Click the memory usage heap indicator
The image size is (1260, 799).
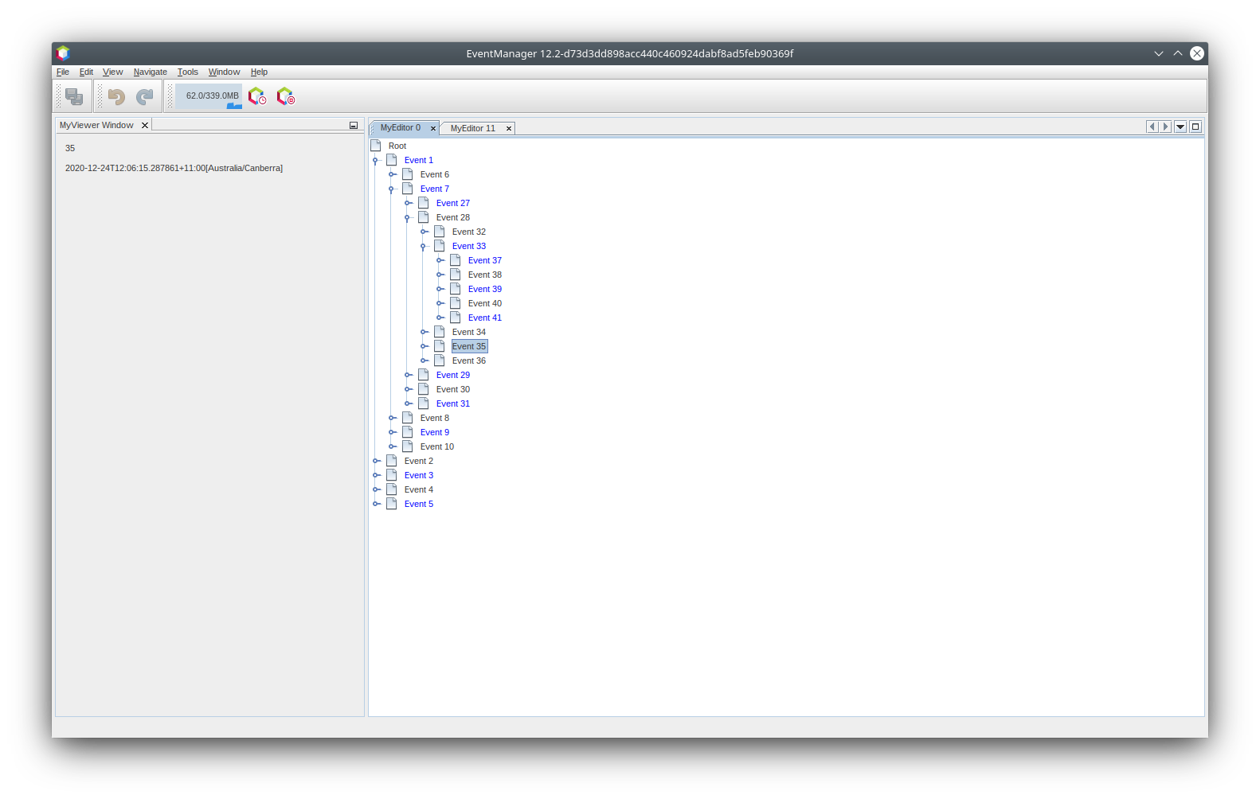(211, 96)
